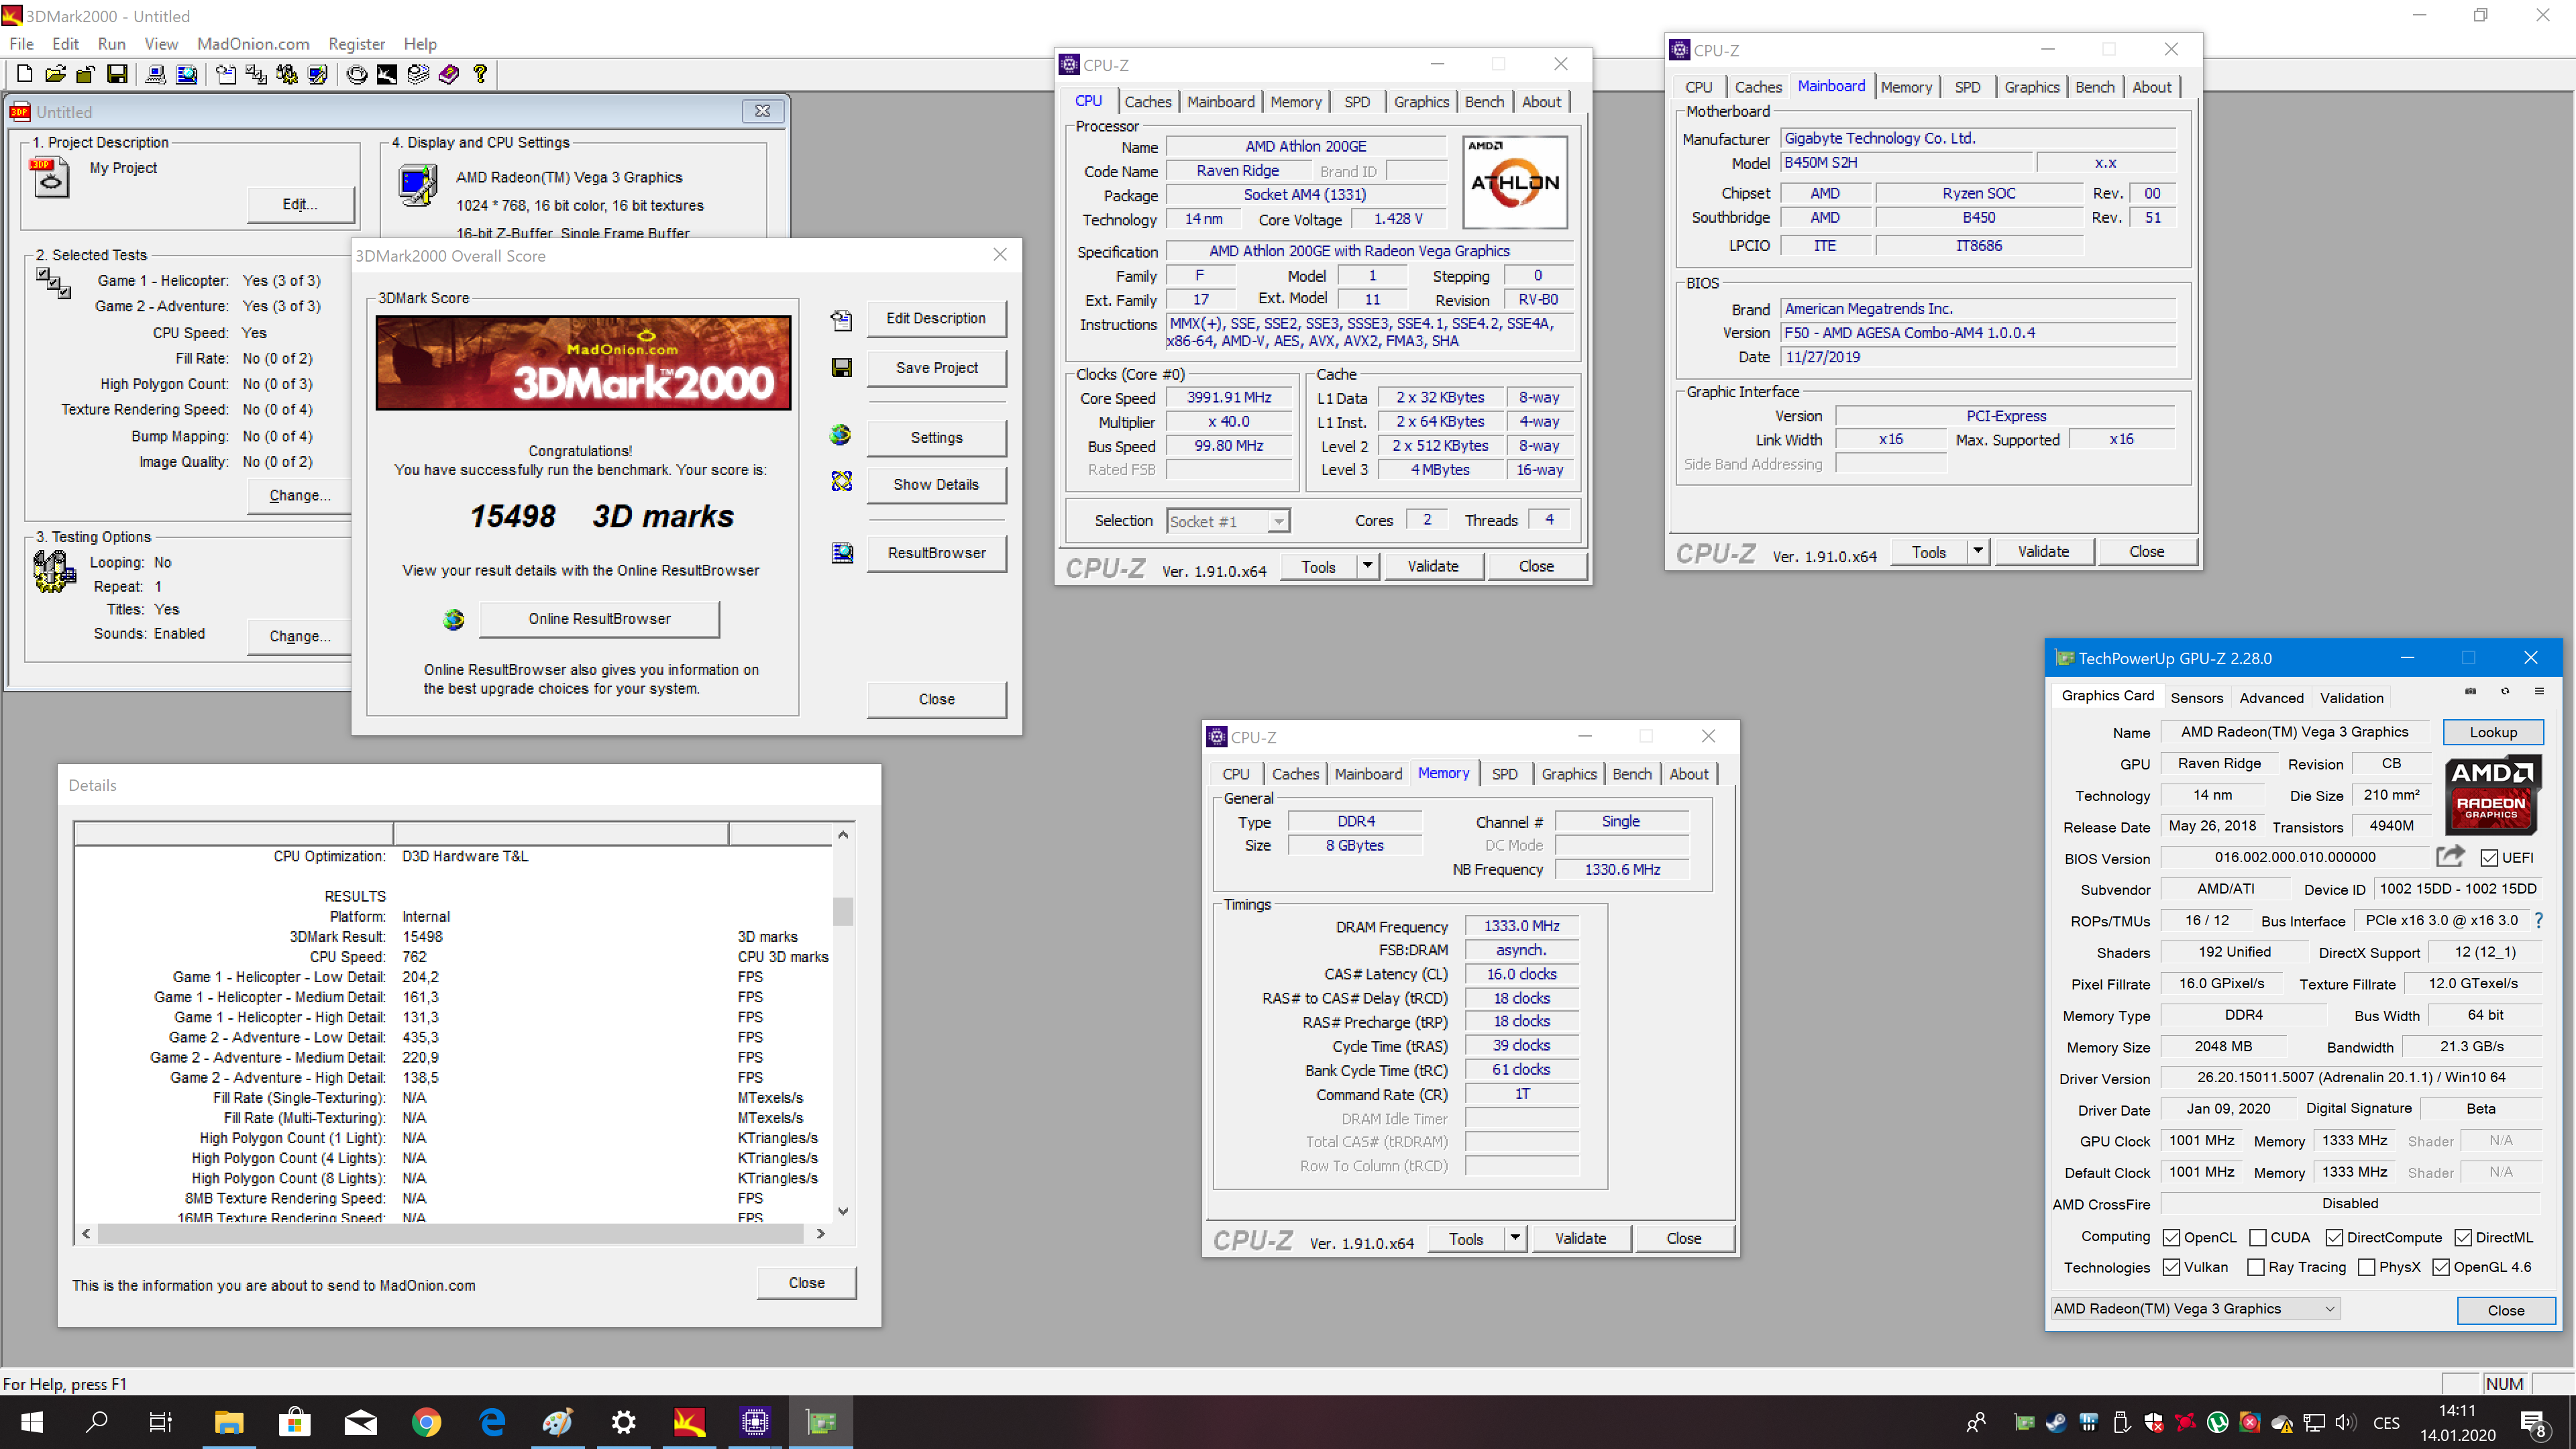This screenshot has height=1449, width=2576.
Task: Toggle the Vulkan checkbox
Action: (2171, 1267)
